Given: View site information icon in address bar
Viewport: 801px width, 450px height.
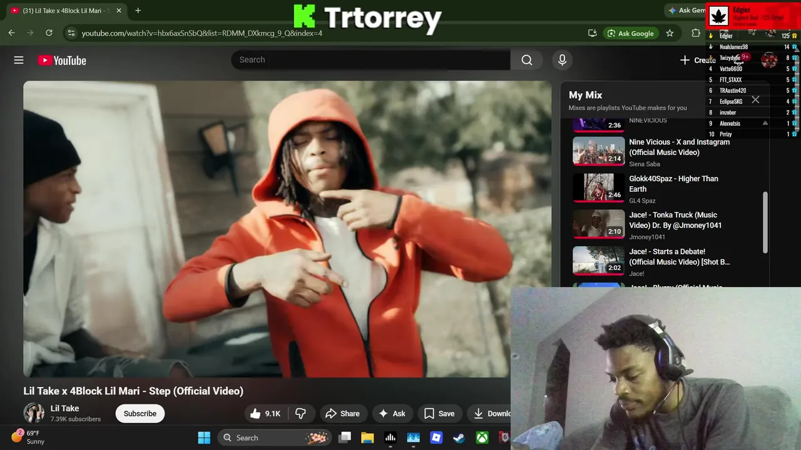Looking at the screenshot, I should [71, 33].
